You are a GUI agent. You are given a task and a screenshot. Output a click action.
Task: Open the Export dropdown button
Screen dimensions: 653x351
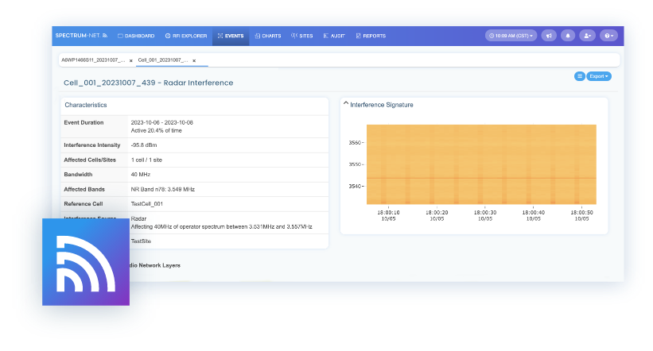click(x=599, y=76)
